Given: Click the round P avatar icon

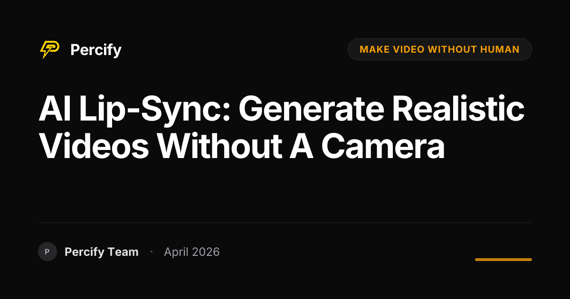Looking at the screenshot, I should (47, 252).
